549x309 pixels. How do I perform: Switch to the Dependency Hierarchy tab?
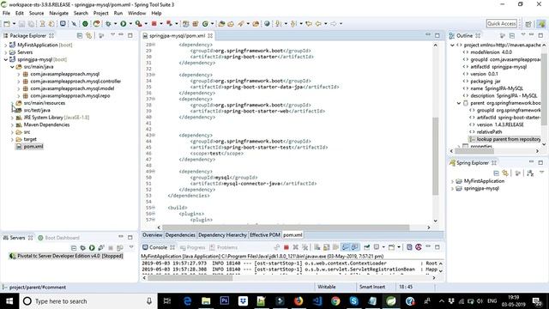point(223,235)
